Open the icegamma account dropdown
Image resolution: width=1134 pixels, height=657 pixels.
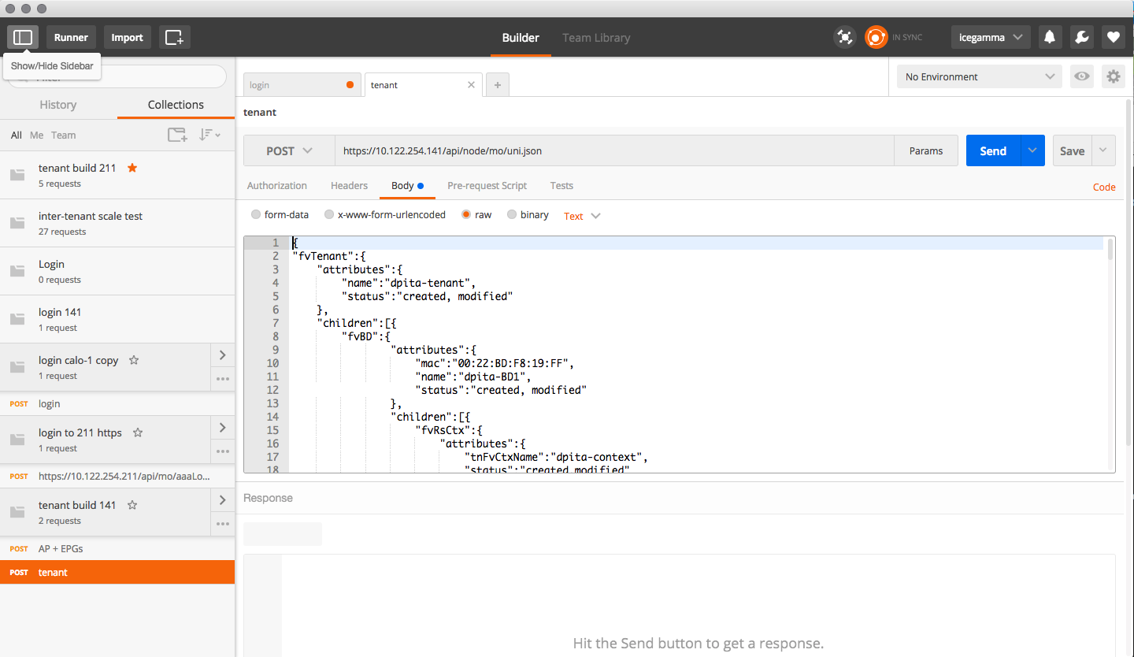[991, 37]
